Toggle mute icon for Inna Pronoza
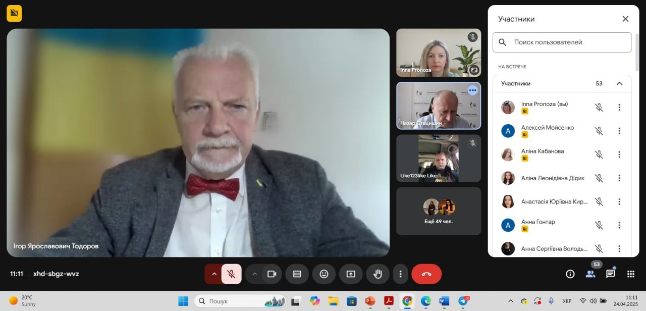This screenshot has width=646, height=311. pos(599,108)
